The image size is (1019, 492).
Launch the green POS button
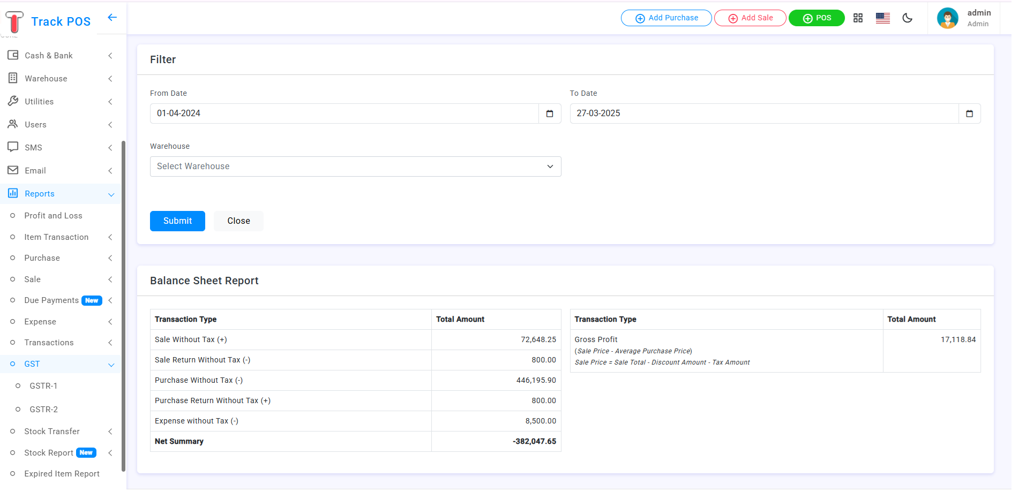coord(816,18)
